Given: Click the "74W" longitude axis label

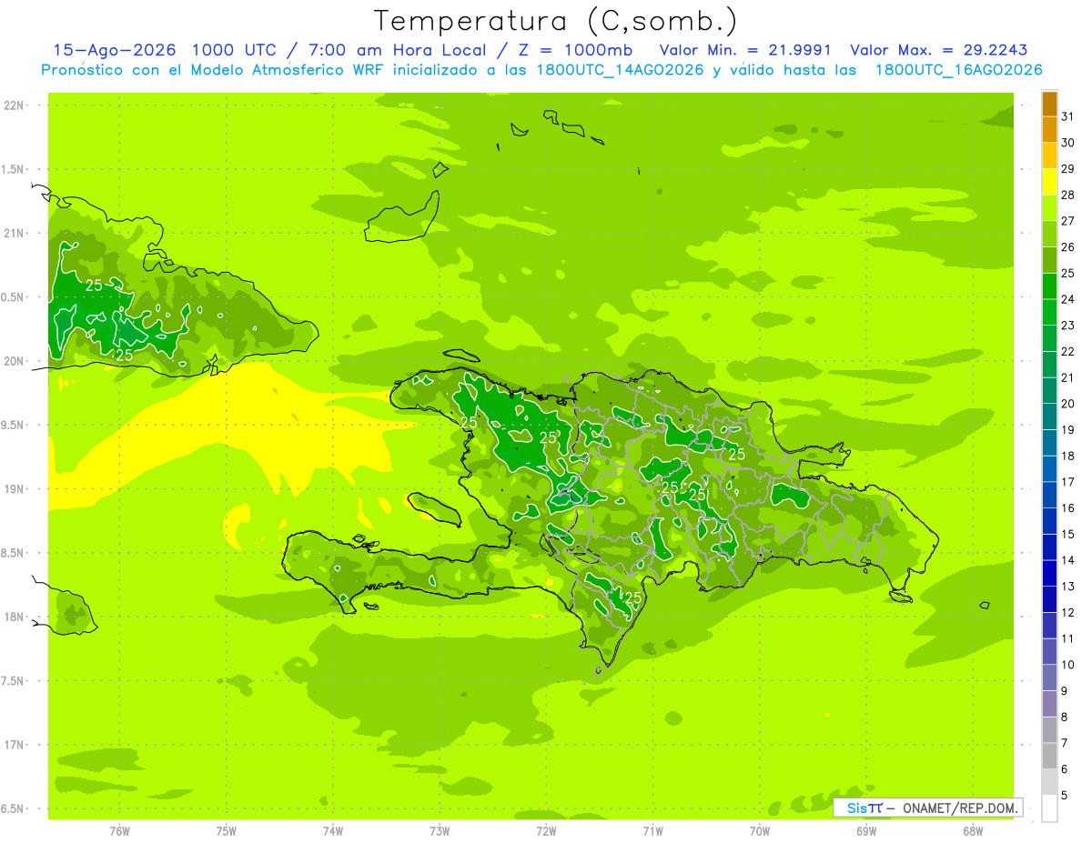Looking at the screenshot, I should point(332,831).
